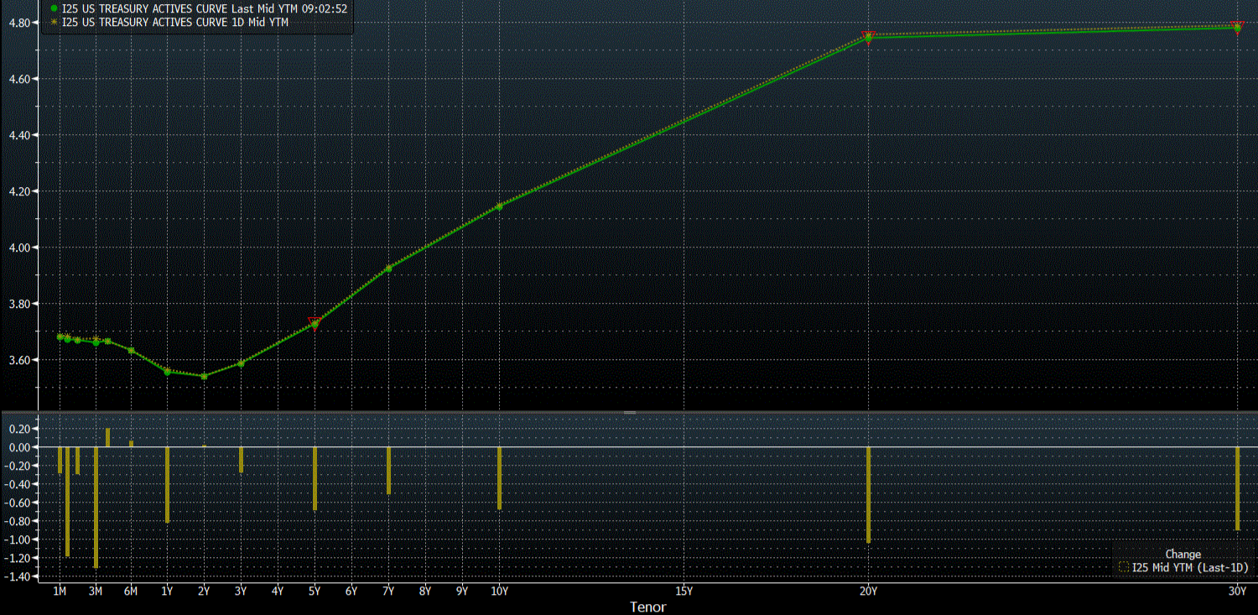
Task: Click the red triangle marker at 5Y
Action: (314, 322)
